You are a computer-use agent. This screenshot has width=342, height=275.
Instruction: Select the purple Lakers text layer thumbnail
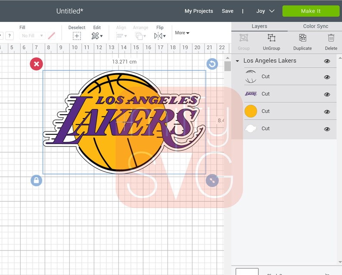[251, 94]
